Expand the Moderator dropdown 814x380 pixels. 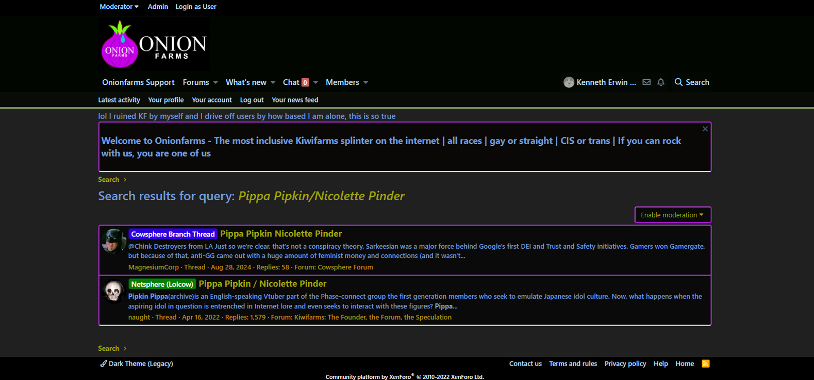119,7
